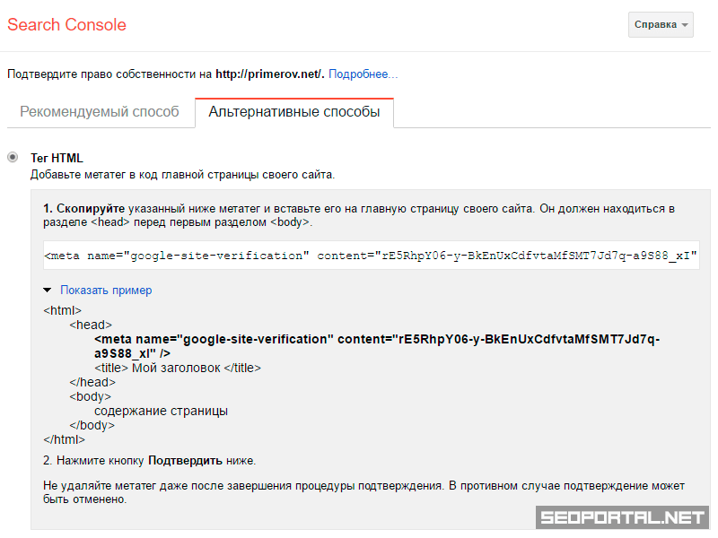718x538 pixels.
Task: Collapse the triangle beside Показать пример
Action: [x=48, y=291]
